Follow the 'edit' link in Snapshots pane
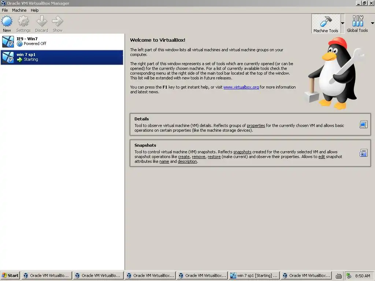The width and height of the screenshot is (375, 281). click(x=322, y=157)
